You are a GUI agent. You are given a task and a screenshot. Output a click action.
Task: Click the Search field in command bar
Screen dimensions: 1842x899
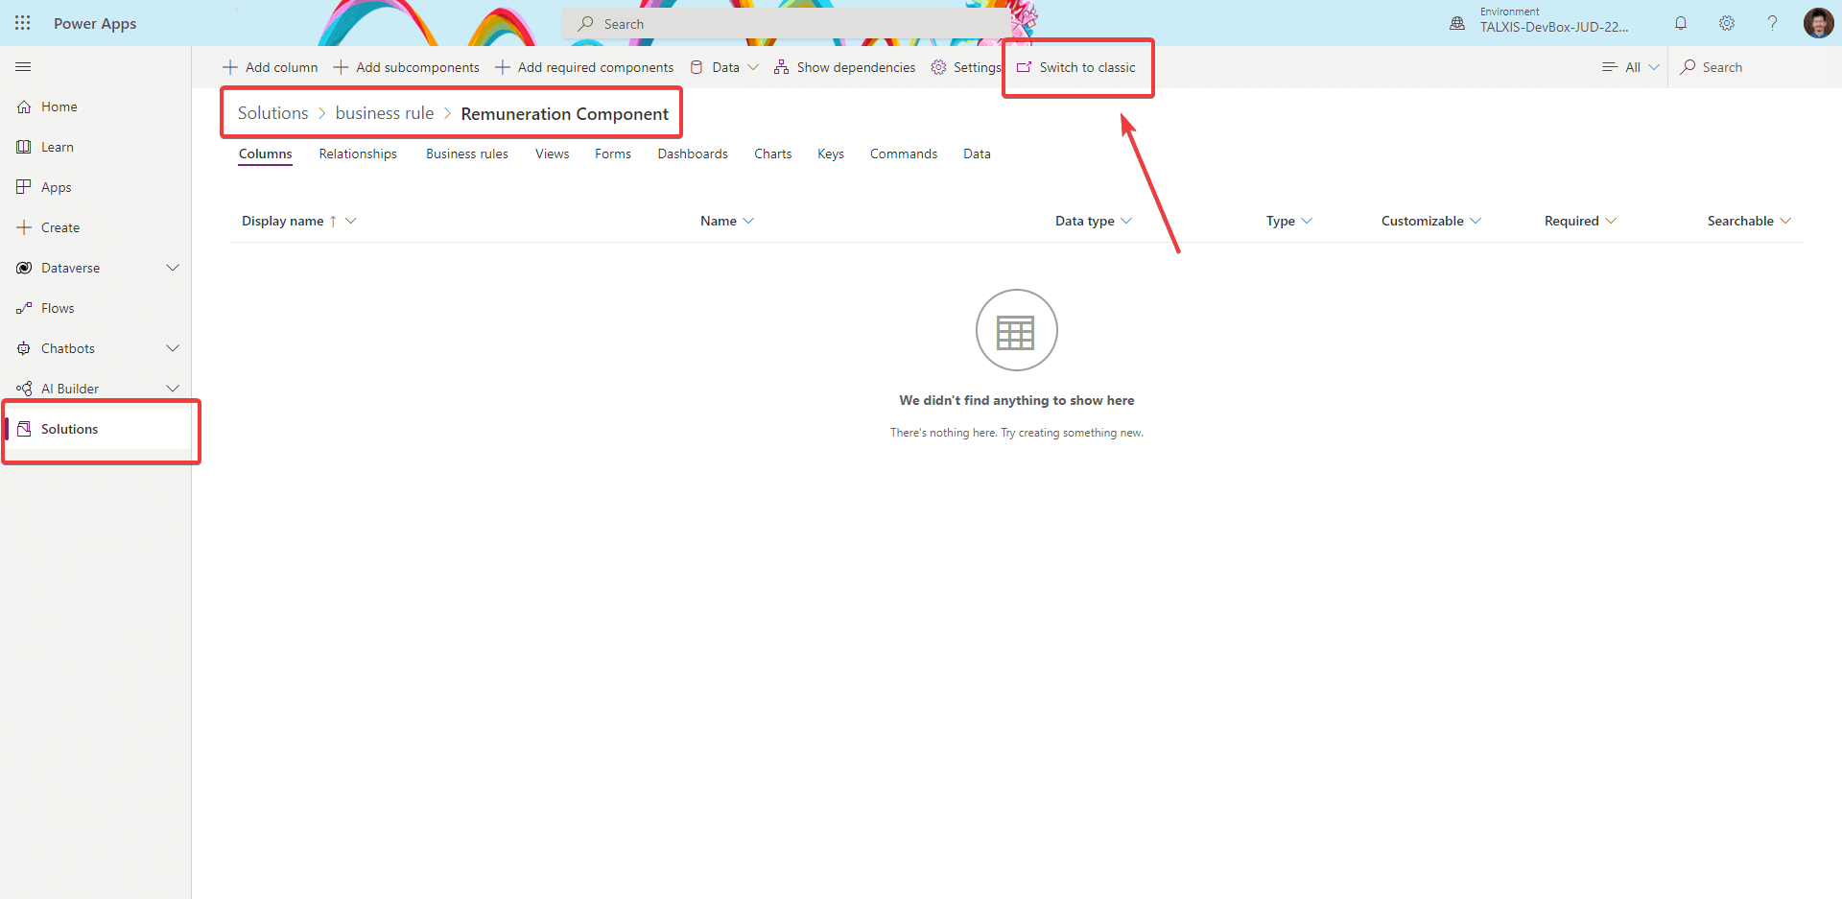pyautogui.click(x=1756, y=67)
